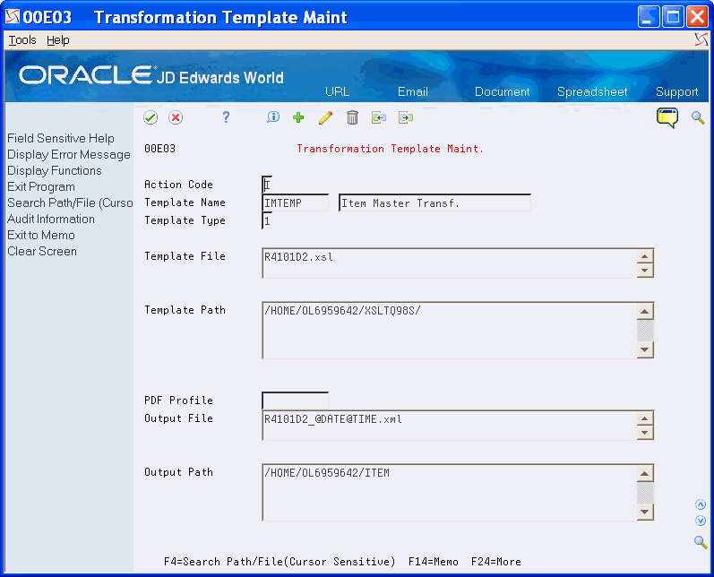Viewport: 714px width, 577px height.
Task: Click the pencil change icon
Action: (x=325, y=117)
